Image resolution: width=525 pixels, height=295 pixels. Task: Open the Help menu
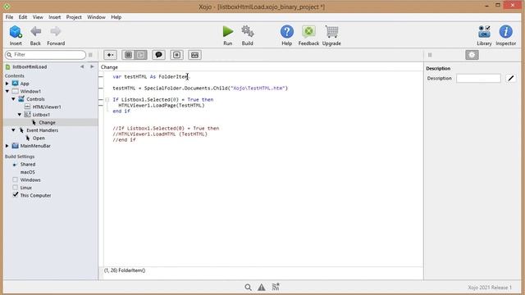116,17
